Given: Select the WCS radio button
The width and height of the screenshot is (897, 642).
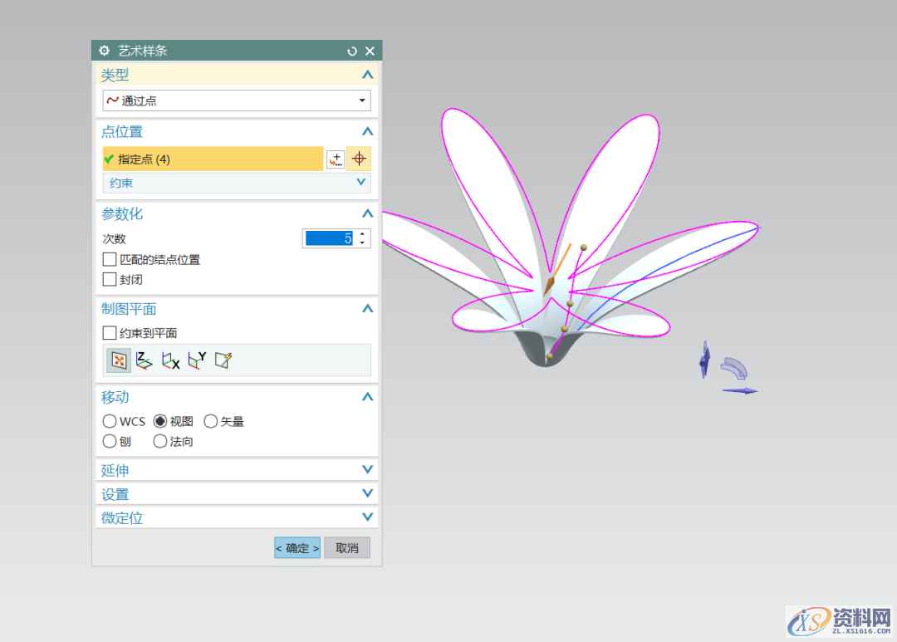Looking at the screenshot, I should pyautogui.click(x=110, y=421).
